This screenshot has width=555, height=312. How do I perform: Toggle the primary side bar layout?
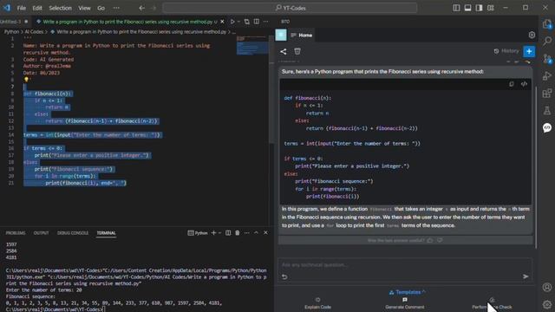(456, 8)
